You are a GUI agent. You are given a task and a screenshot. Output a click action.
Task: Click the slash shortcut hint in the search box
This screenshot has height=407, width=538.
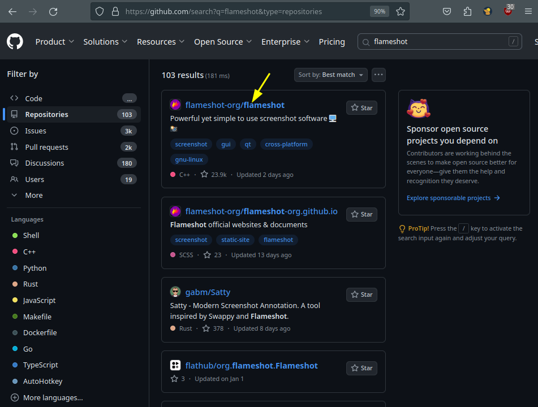[513, 41]
